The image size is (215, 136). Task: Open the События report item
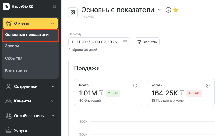coord(14,58)
